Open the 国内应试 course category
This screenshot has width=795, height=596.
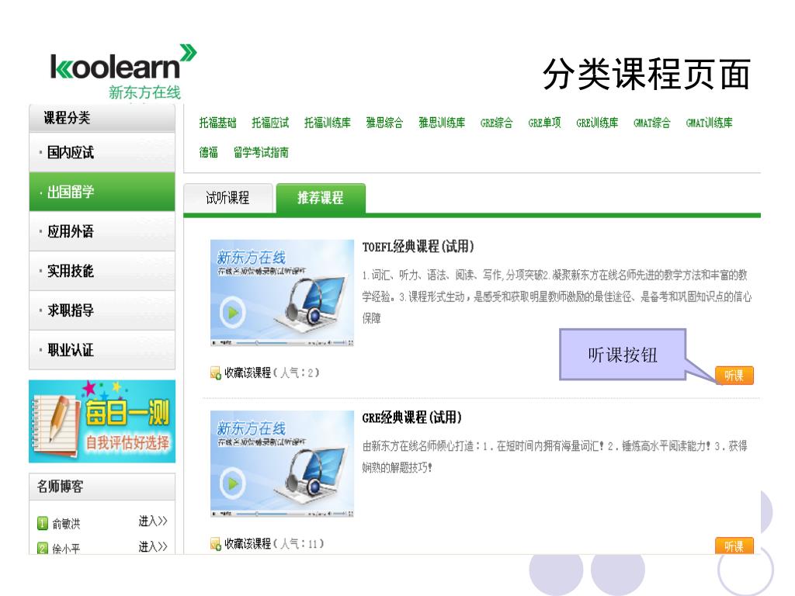102,152
